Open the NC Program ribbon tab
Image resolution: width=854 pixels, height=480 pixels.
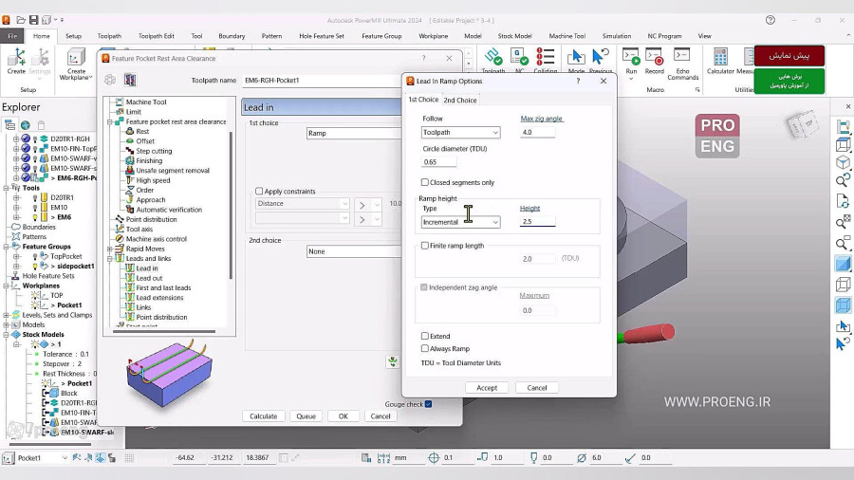click(x=664, y=36)
